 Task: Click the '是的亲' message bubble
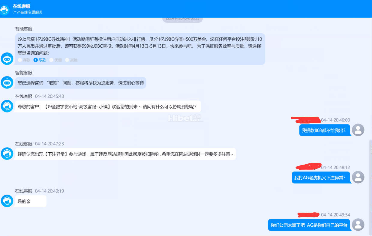31,201
